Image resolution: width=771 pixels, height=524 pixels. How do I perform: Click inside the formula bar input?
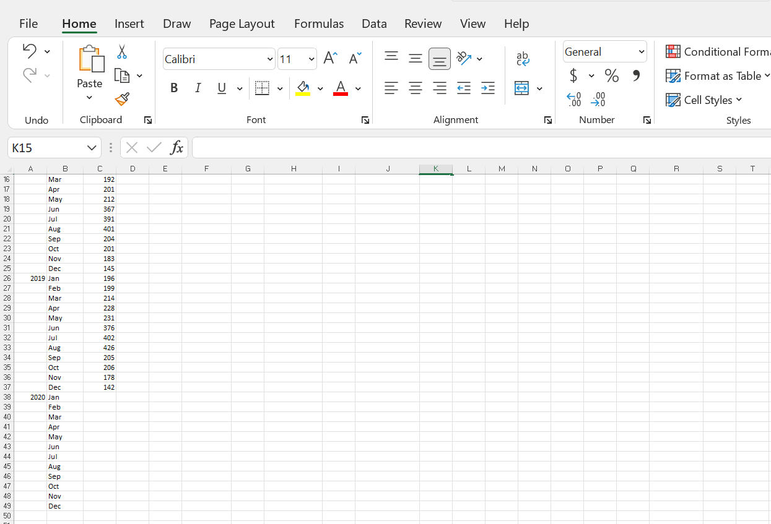tap(481, 148)
